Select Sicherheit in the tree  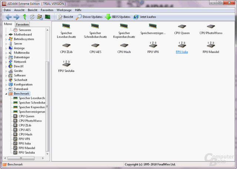coord(21,80)
